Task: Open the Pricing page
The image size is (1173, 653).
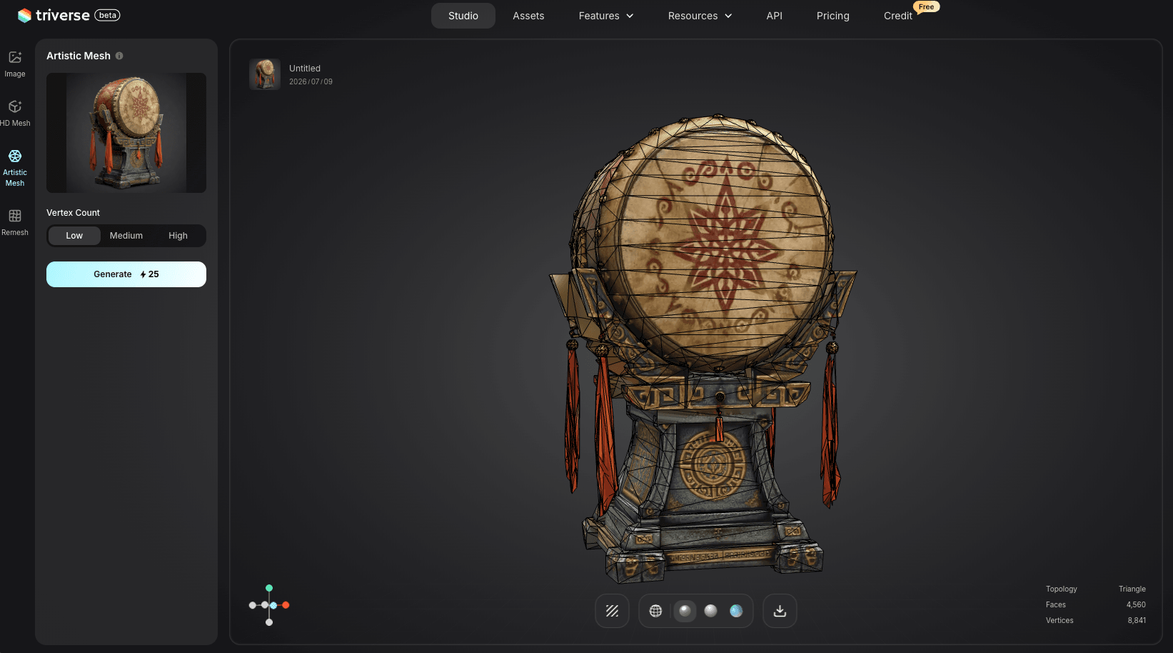Action: coord(833,16)
